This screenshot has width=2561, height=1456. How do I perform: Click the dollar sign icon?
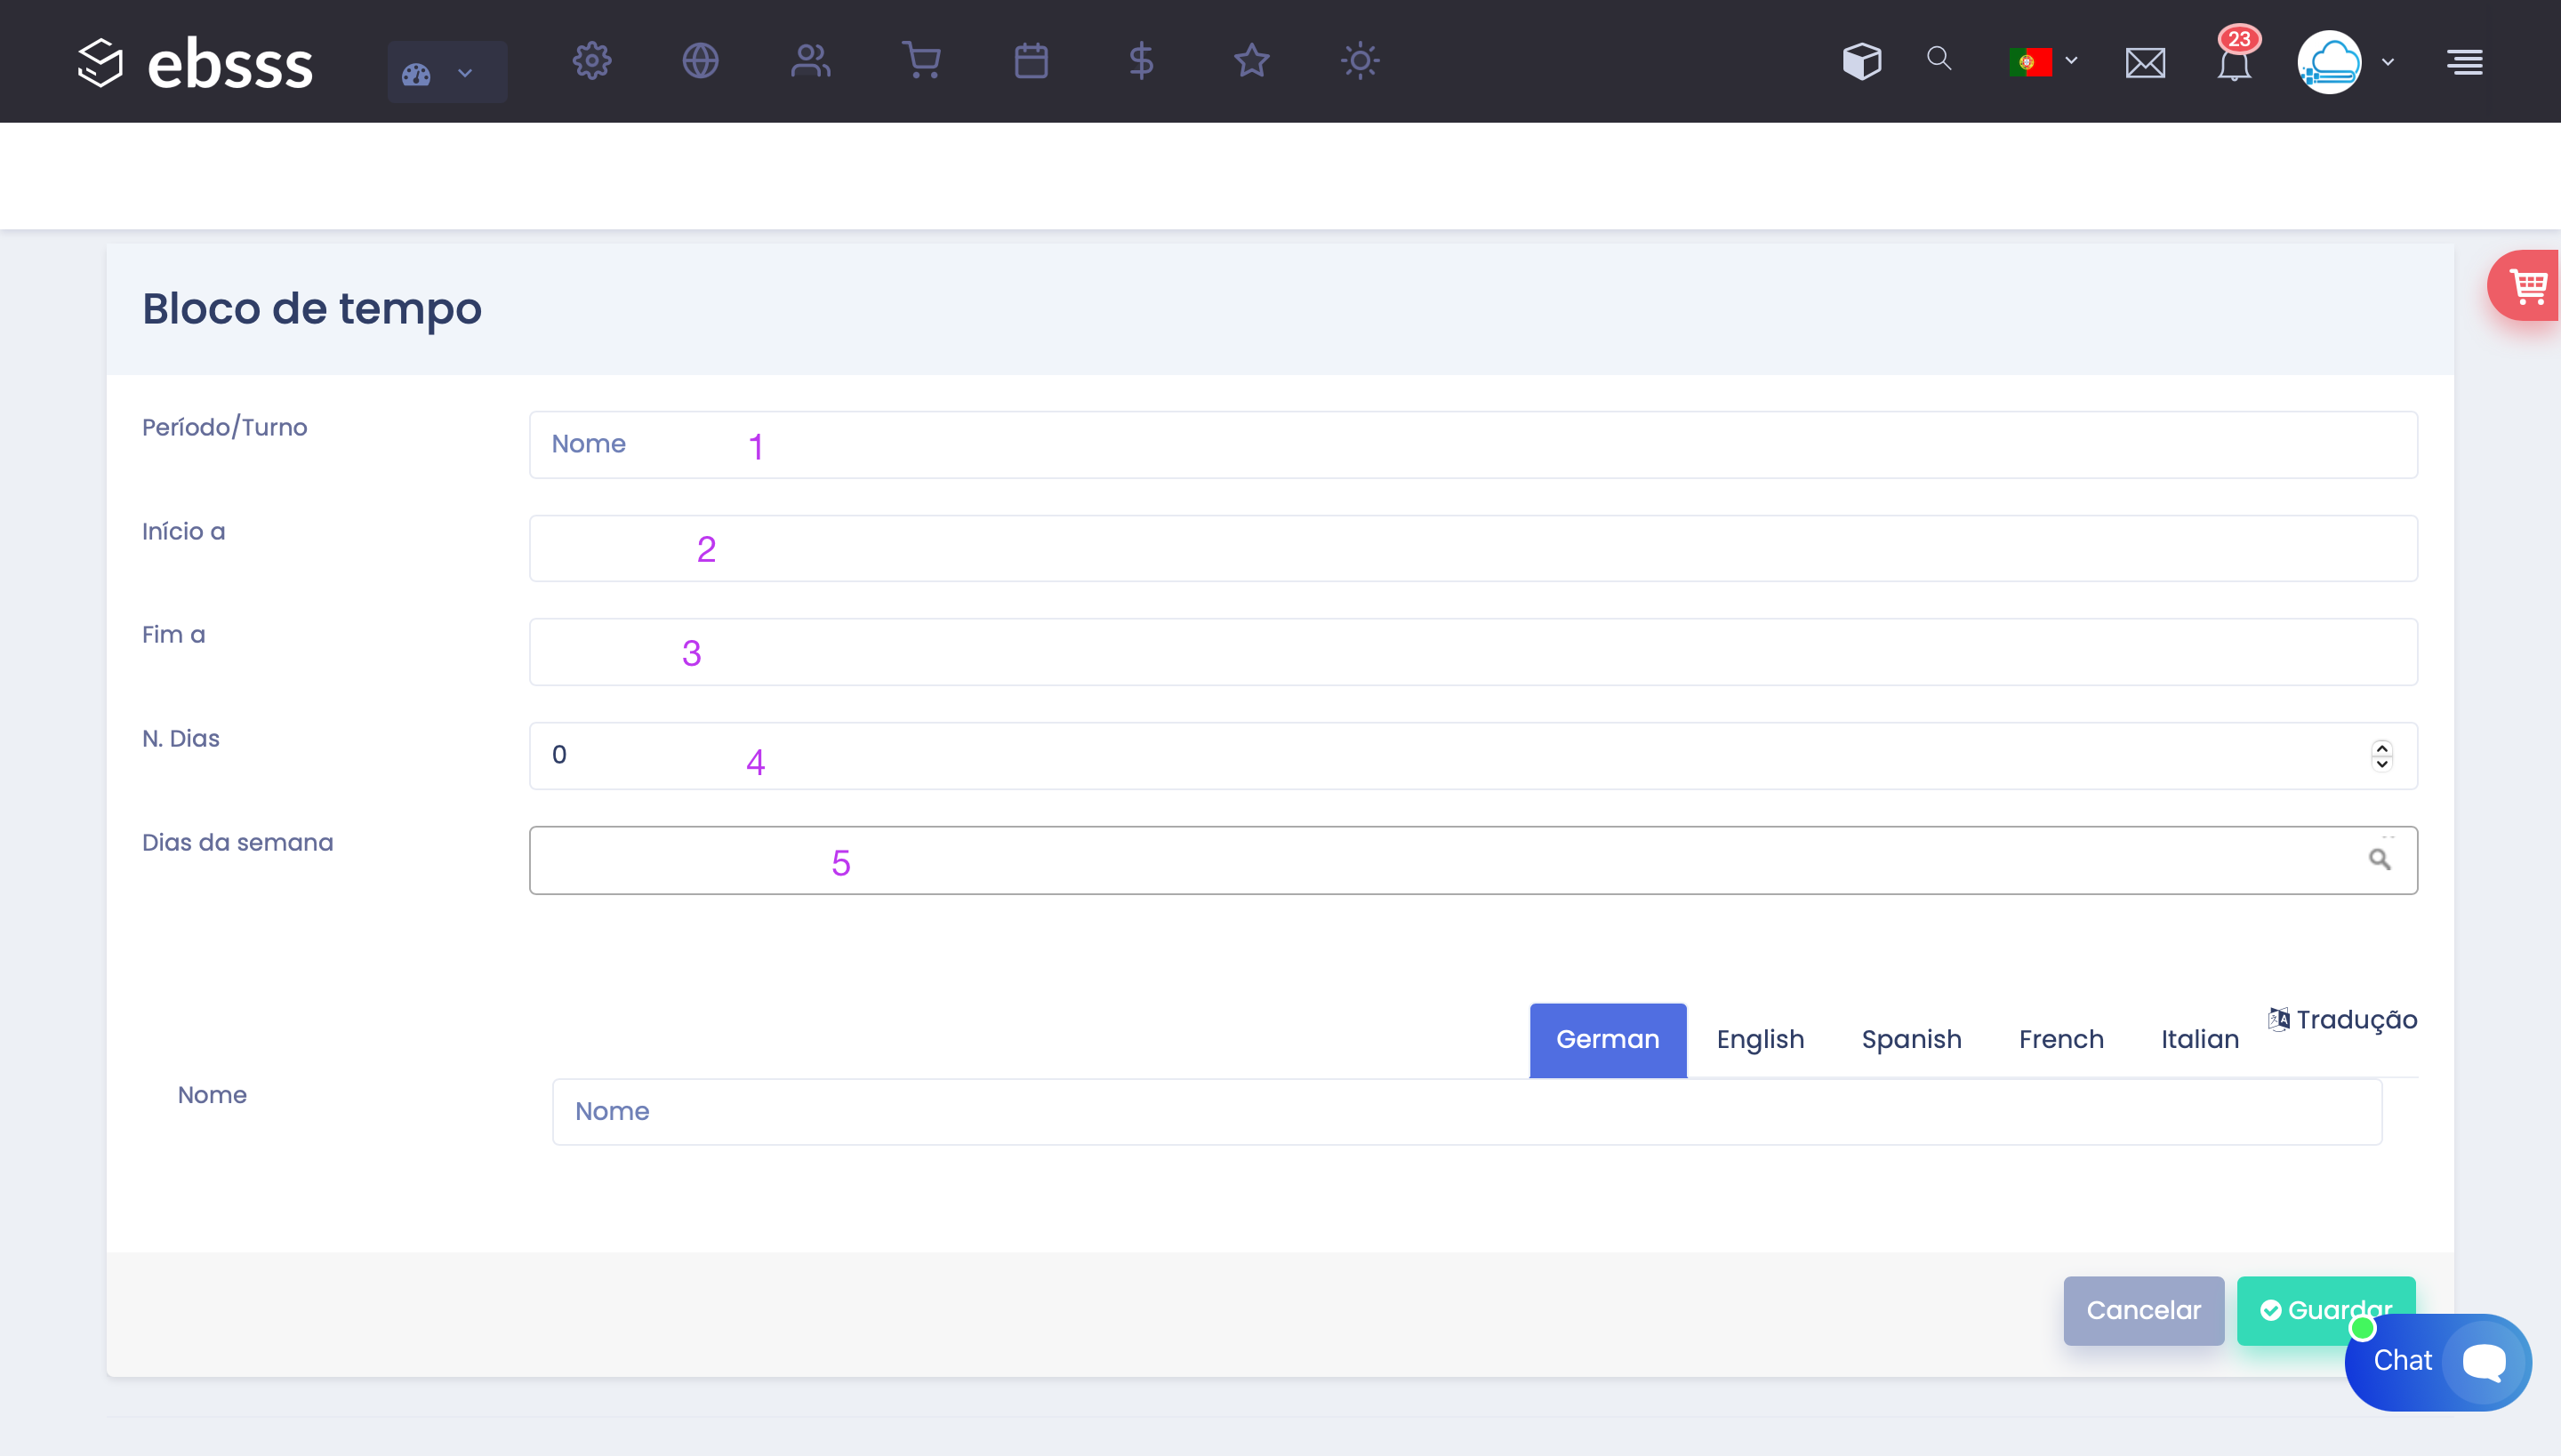1140,61
